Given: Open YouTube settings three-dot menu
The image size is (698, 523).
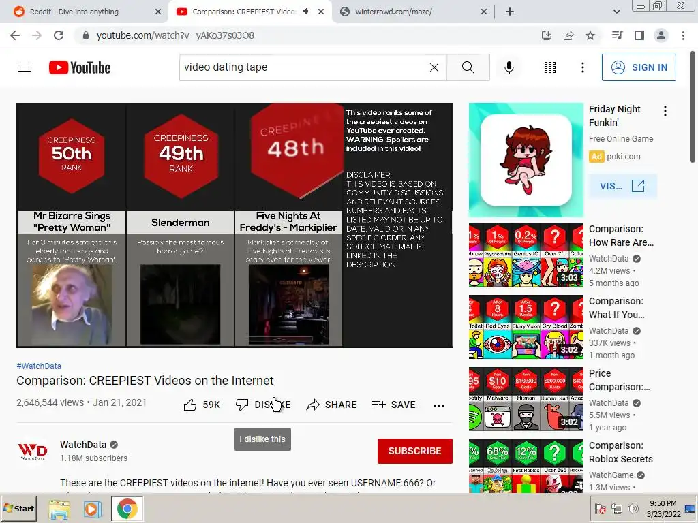Looking at the screenshot, I should pyautogui.click(x=582, y=67).
